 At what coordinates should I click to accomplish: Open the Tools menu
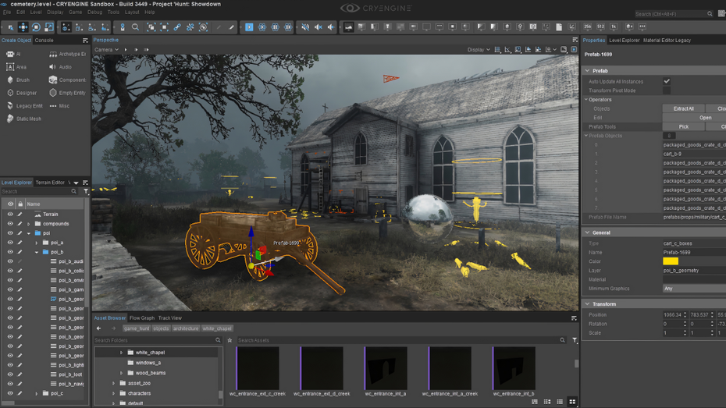114,12
